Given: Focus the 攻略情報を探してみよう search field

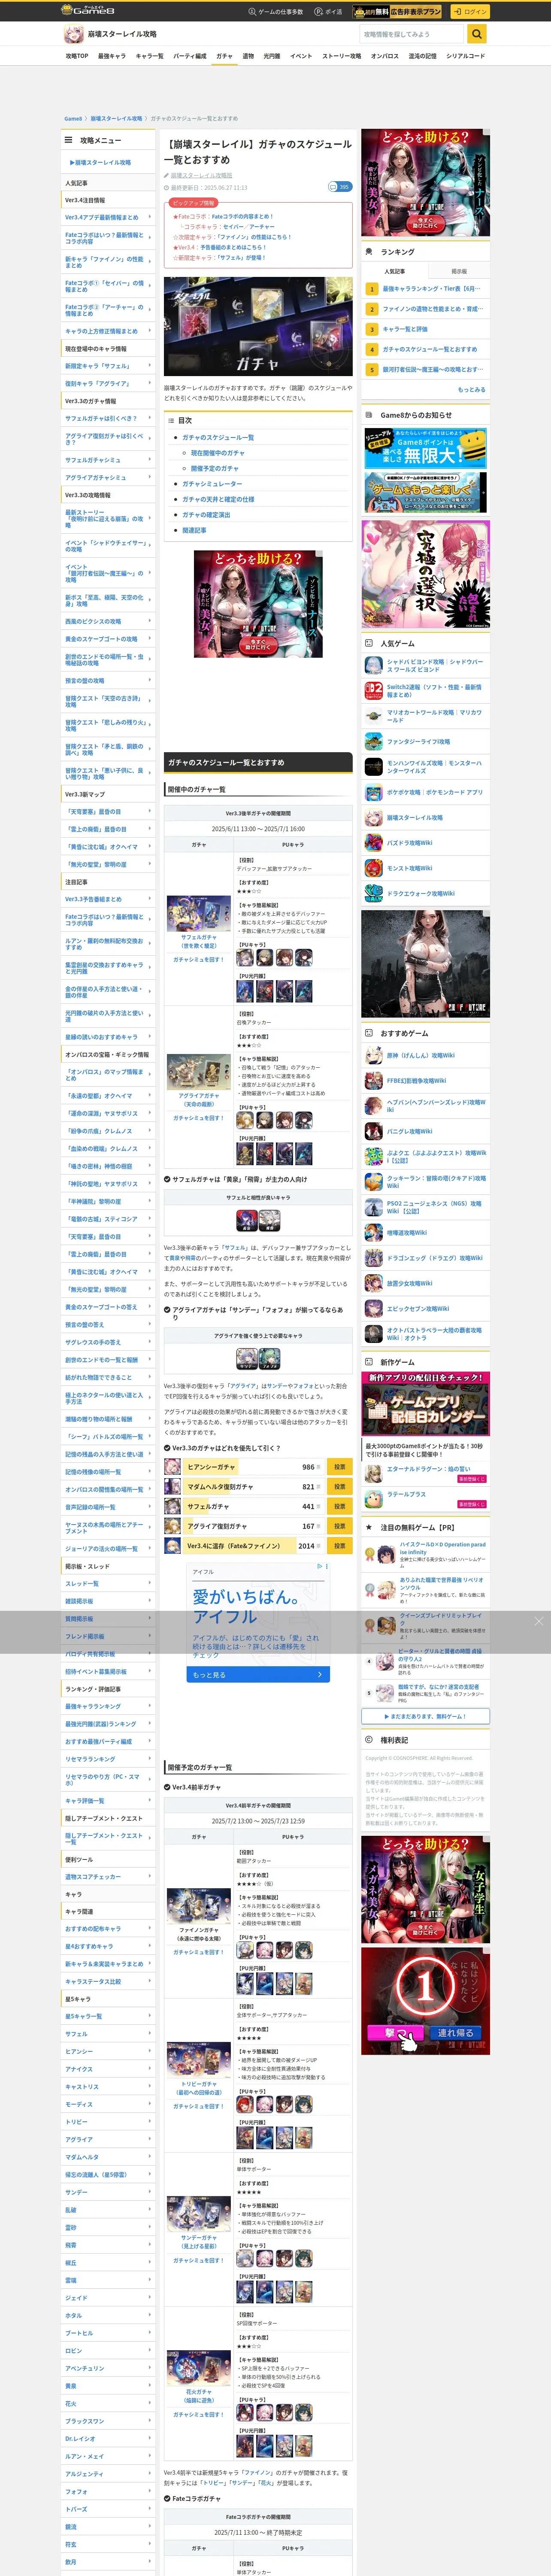Looking at the screenshot, I should click(x=413, y=34).
